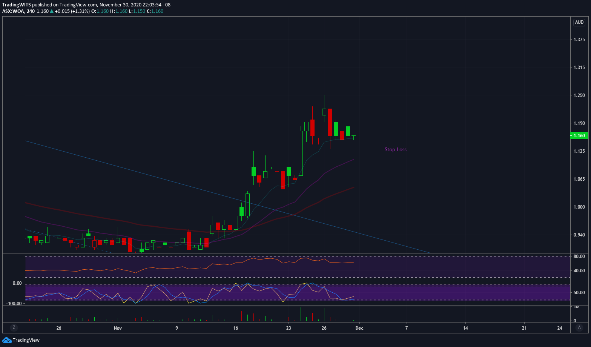
Task: Click the Dec label on time axis
Action: pyautogui.click(x=359, y=328)
